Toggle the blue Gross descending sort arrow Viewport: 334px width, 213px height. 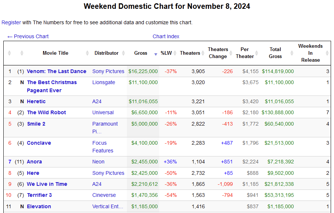tap(156, 54)
